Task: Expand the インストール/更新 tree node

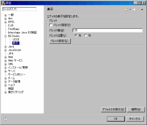Action: [x=6, y=68]
